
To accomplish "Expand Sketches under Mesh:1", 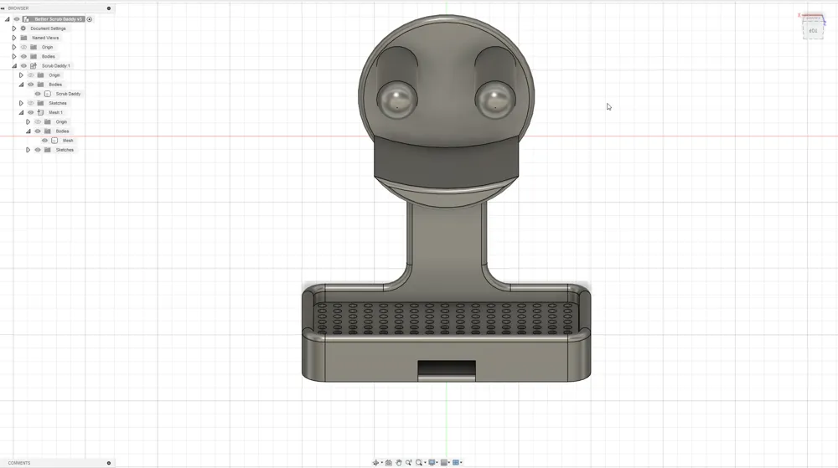I will click(28, 150).
